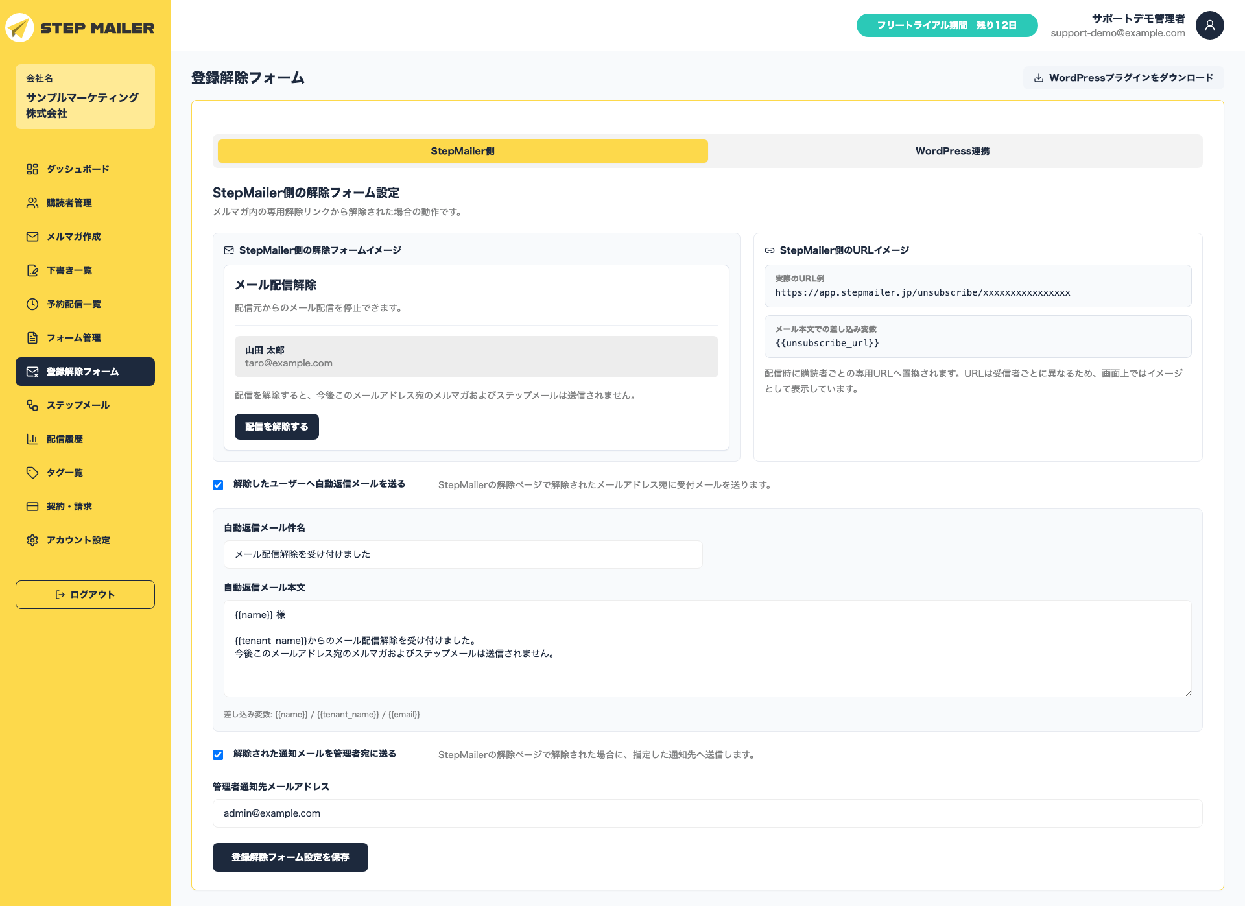The image size is (1245, 906).
Task: Click the 登録解除フォーム page heading
Action: 248,78
